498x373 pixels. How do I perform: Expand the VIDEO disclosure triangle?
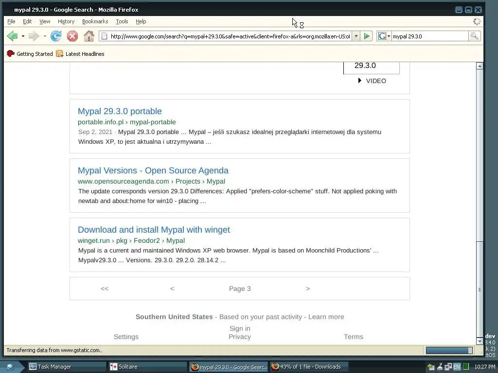click(359, 81)
